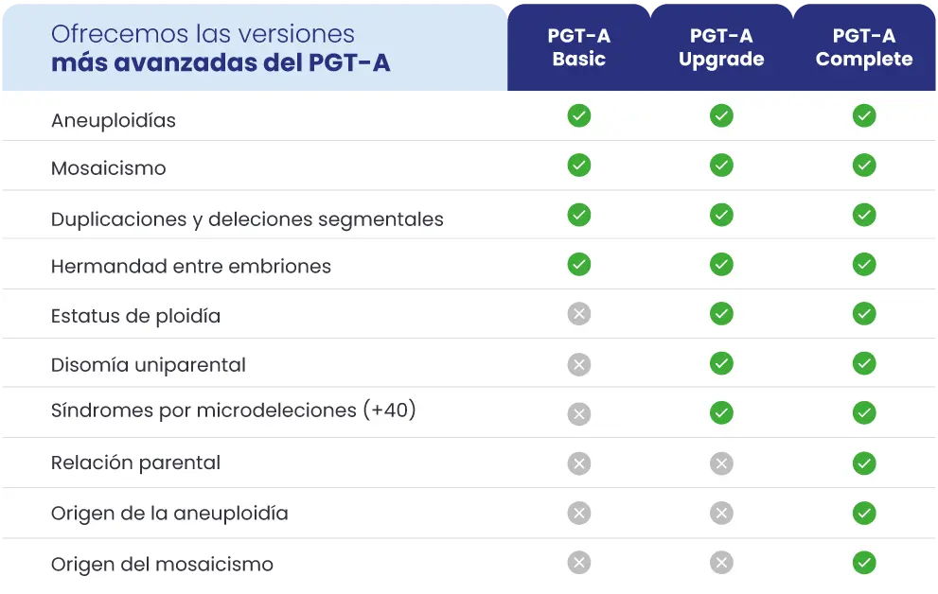Click the Aneuploidías checkmark under PGT-A Basic
This screenshot has height=594, width=938.
click(x=579, y=116)
